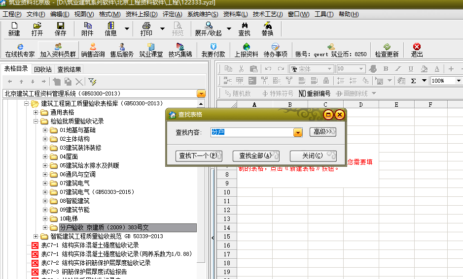Click the 上报资料 icon
Screen dimensions: 463x279
246,50
